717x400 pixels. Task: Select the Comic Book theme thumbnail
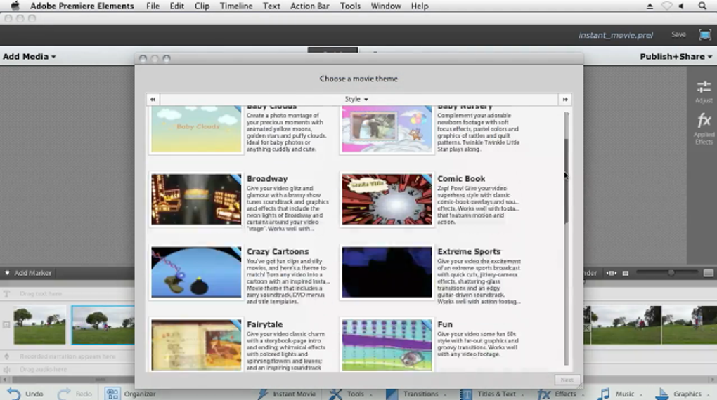coord(387,199)
